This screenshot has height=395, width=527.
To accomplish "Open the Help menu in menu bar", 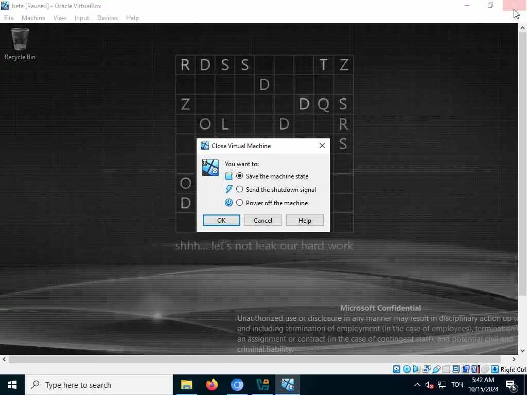I will pyautogui.click(x=132, y=18).
